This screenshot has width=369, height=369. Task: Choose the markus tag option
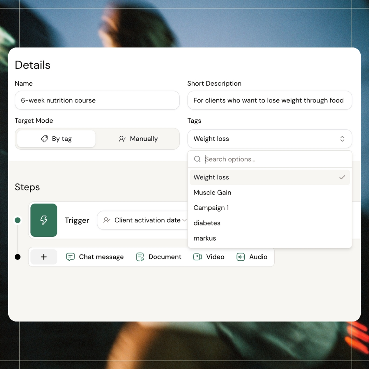(205, 238)
